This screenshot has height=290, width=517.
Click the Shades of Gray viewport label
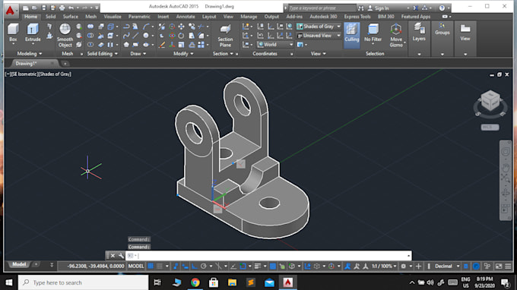point(55,74)
